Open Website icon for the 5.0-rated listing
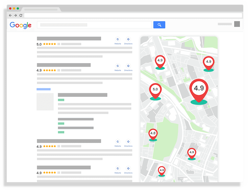 tap(118, 39)
